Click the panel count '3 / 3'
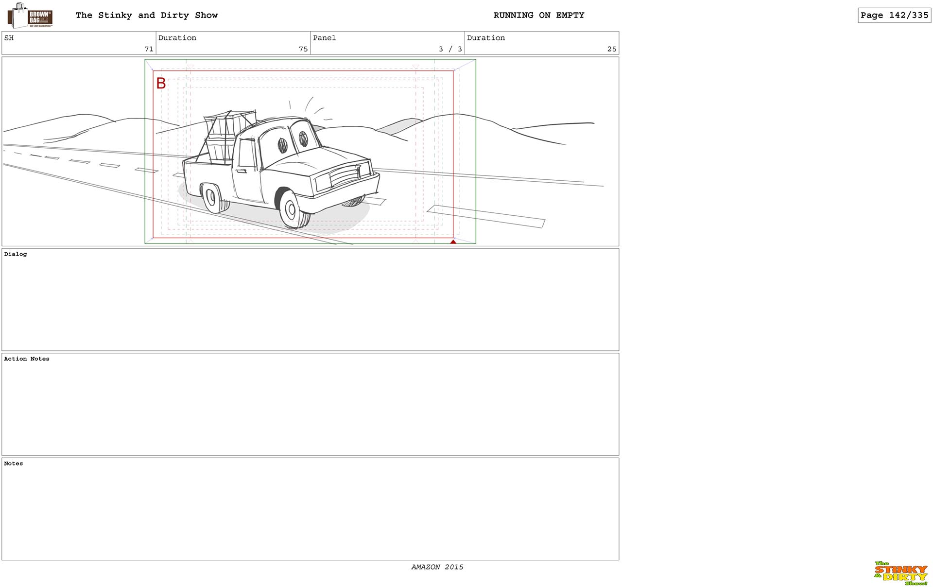Image resolution: width=933 pixels, height=587 pixels. pyautogui.click(x=450, y=49)
